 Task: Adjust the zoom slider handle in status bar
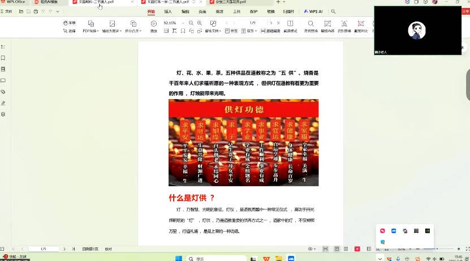coord(437,249)
